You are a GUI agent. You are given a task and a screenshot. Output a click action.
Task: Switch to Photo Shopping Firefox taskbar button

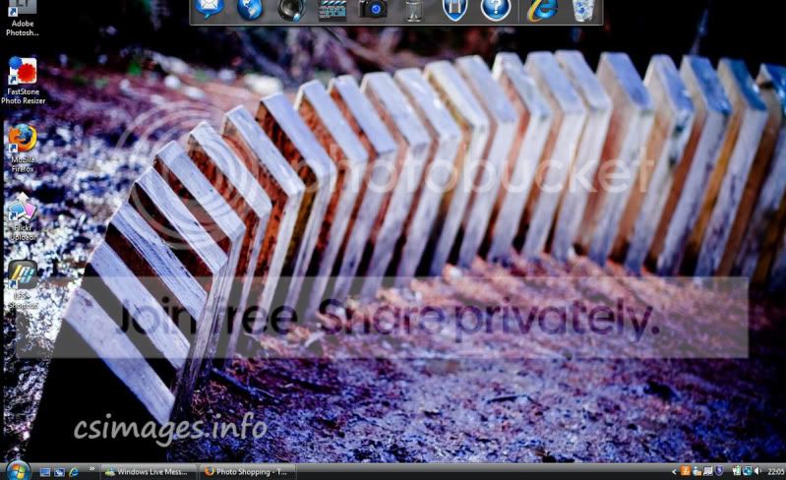click(248, 471)
